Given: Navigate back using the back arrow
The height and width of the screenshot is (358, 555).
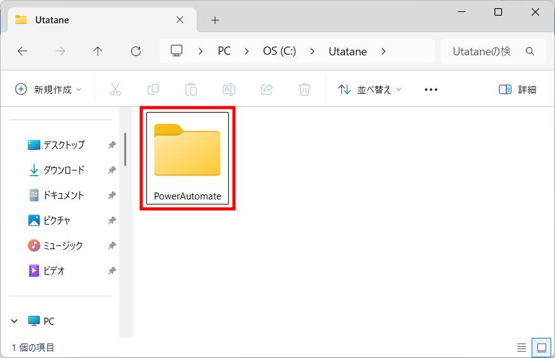Looking at the screenshot, I should click(23, 52).
